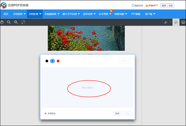Click the flower photo in the document
186x126 pixels.
(86, 38)
